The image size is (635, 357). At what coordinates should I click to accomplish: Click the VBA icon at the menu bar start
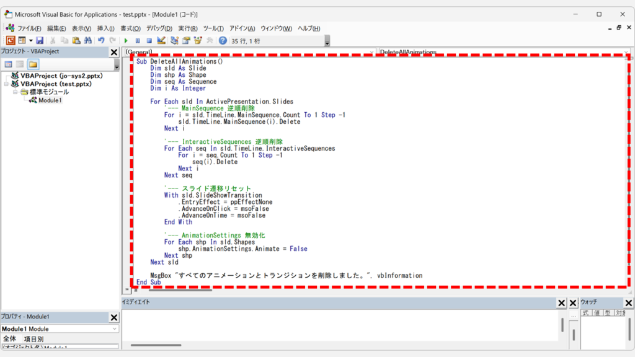10,29
